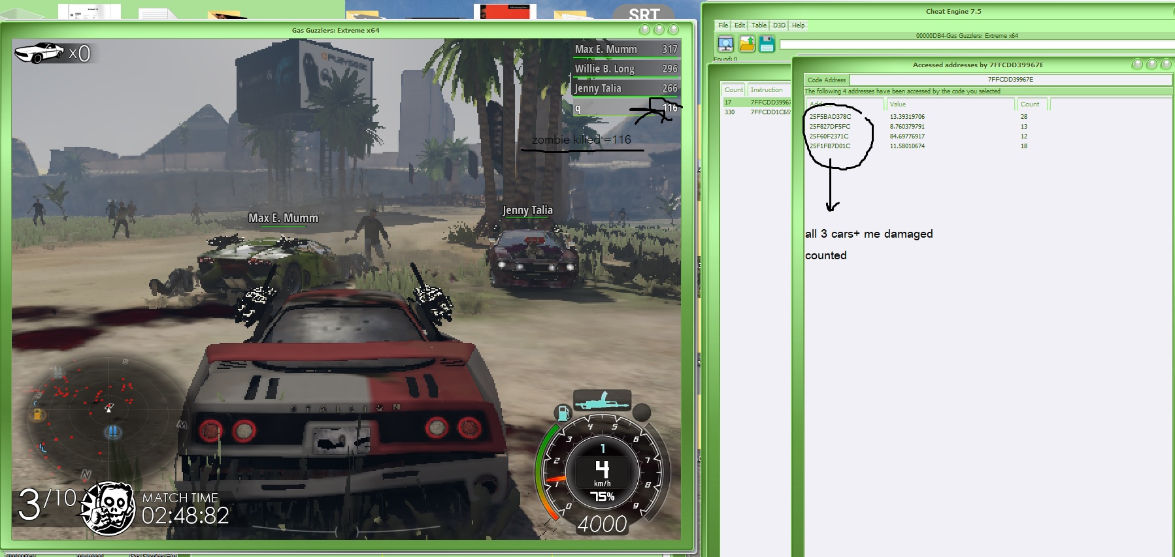Open the Table menu
The height and width of the screenshot is (557, 1175).
coord(759,25)
